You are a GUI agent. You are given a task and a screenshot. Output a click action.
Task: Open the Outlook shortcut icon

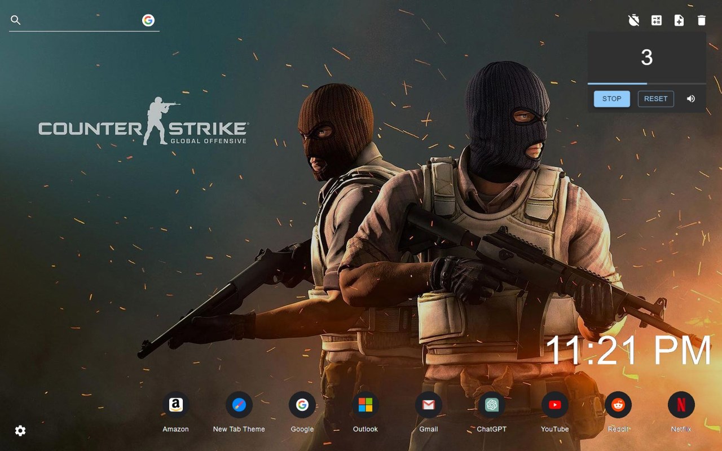[x=366, y=405]
